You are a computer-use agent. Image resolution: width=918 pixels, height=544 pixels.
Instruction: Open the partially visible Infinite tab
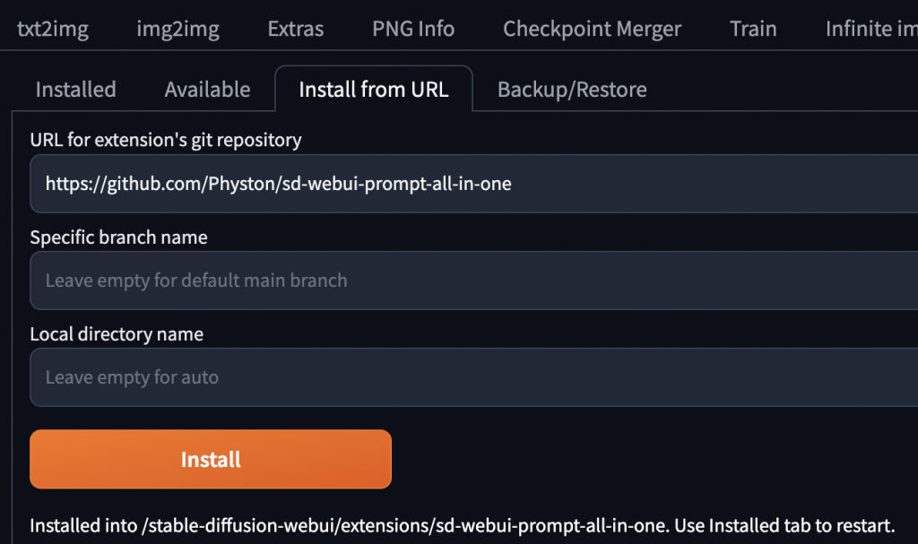tap(870, 29)
